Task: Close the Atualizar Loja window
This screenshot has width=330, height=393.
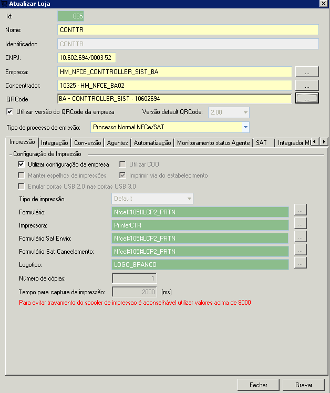Action: pyautogui.click(x=323, y=4)
